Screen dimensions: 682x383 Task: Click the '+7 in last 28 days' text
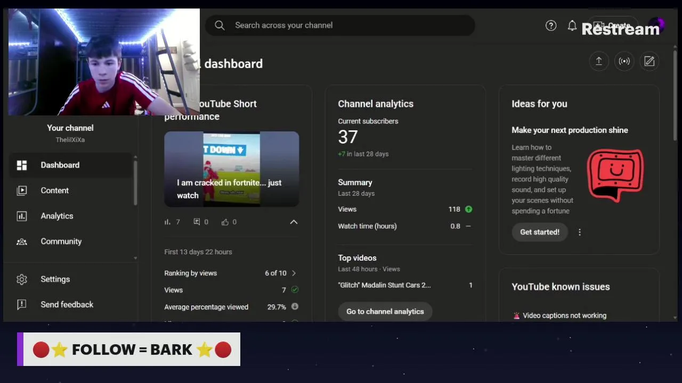tap(363, 154)
